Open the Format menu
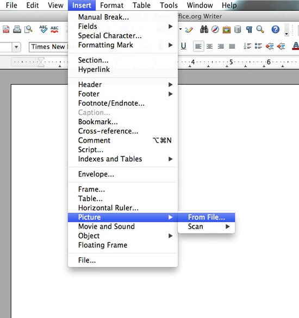299x318 pixels. (x=112, y=5)
